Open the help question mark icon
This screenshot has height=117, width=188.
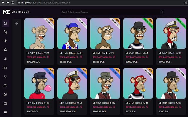[5, 94]
